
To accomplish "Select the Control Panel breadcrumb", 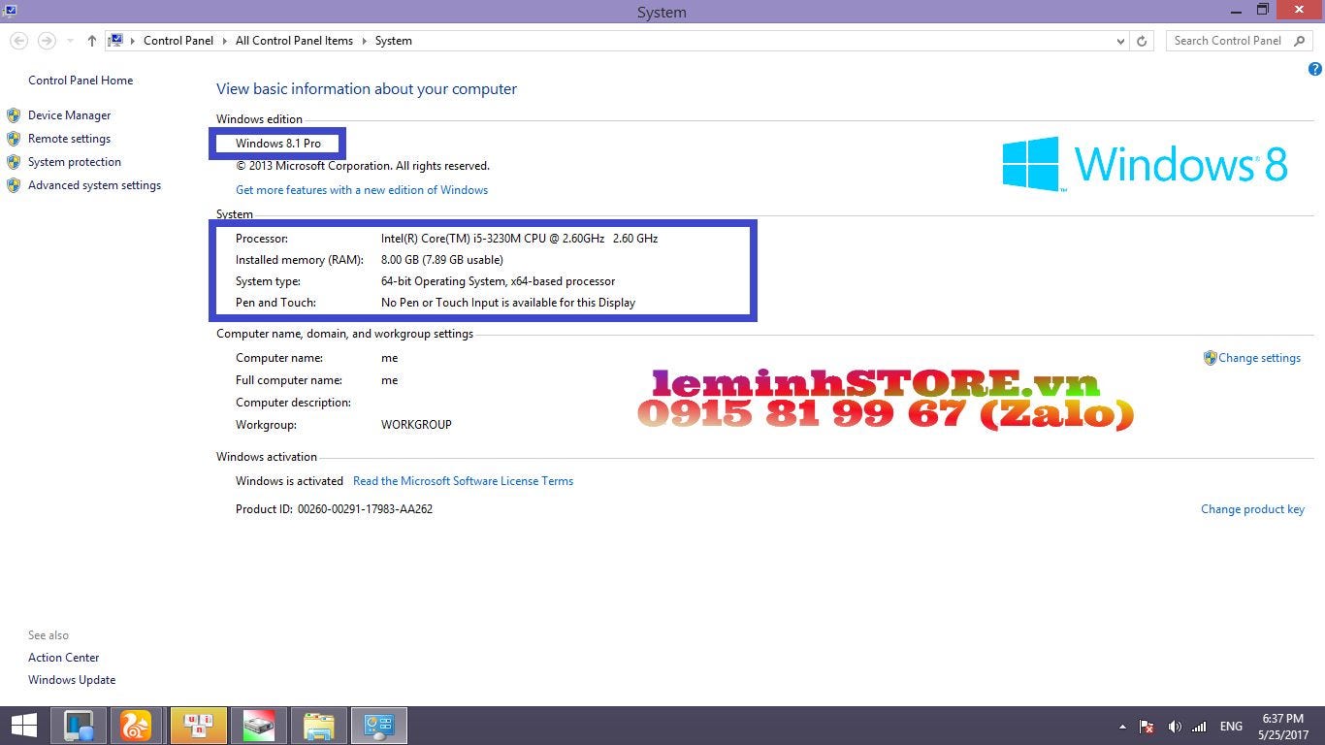I will (178, 41).
